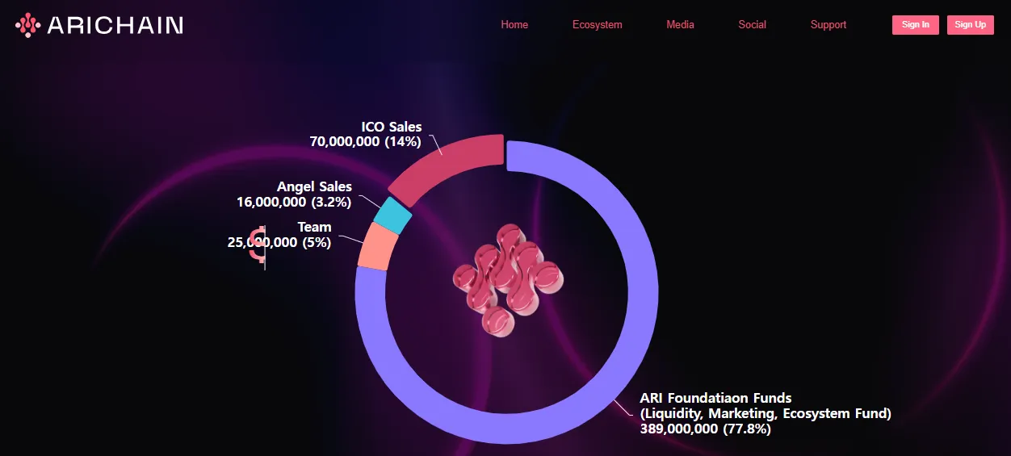
Task: Select the Team salmon chart segment
Action: click(x=377, y=247)
